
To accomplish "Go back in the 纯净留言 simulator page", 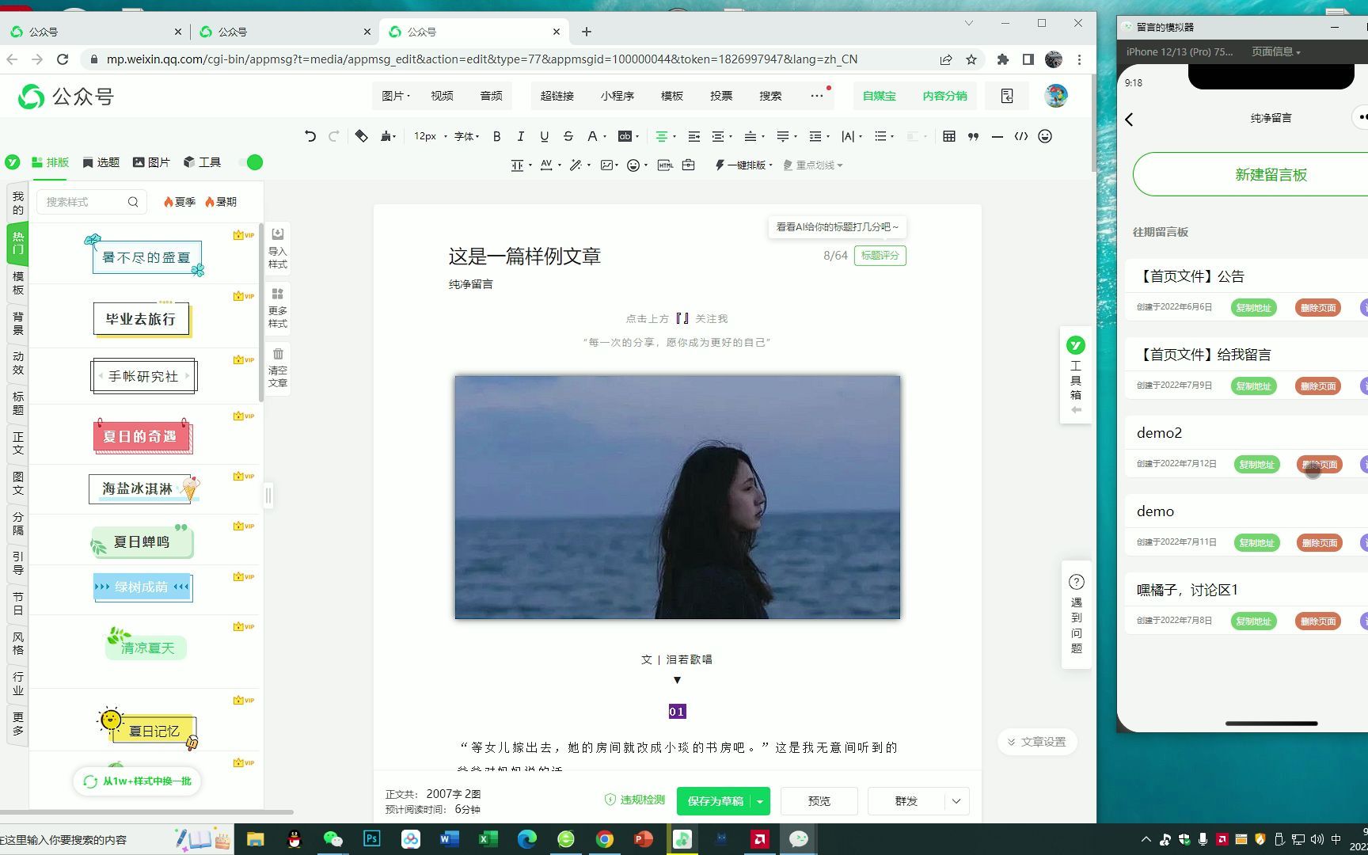I will click(1130, 119).
